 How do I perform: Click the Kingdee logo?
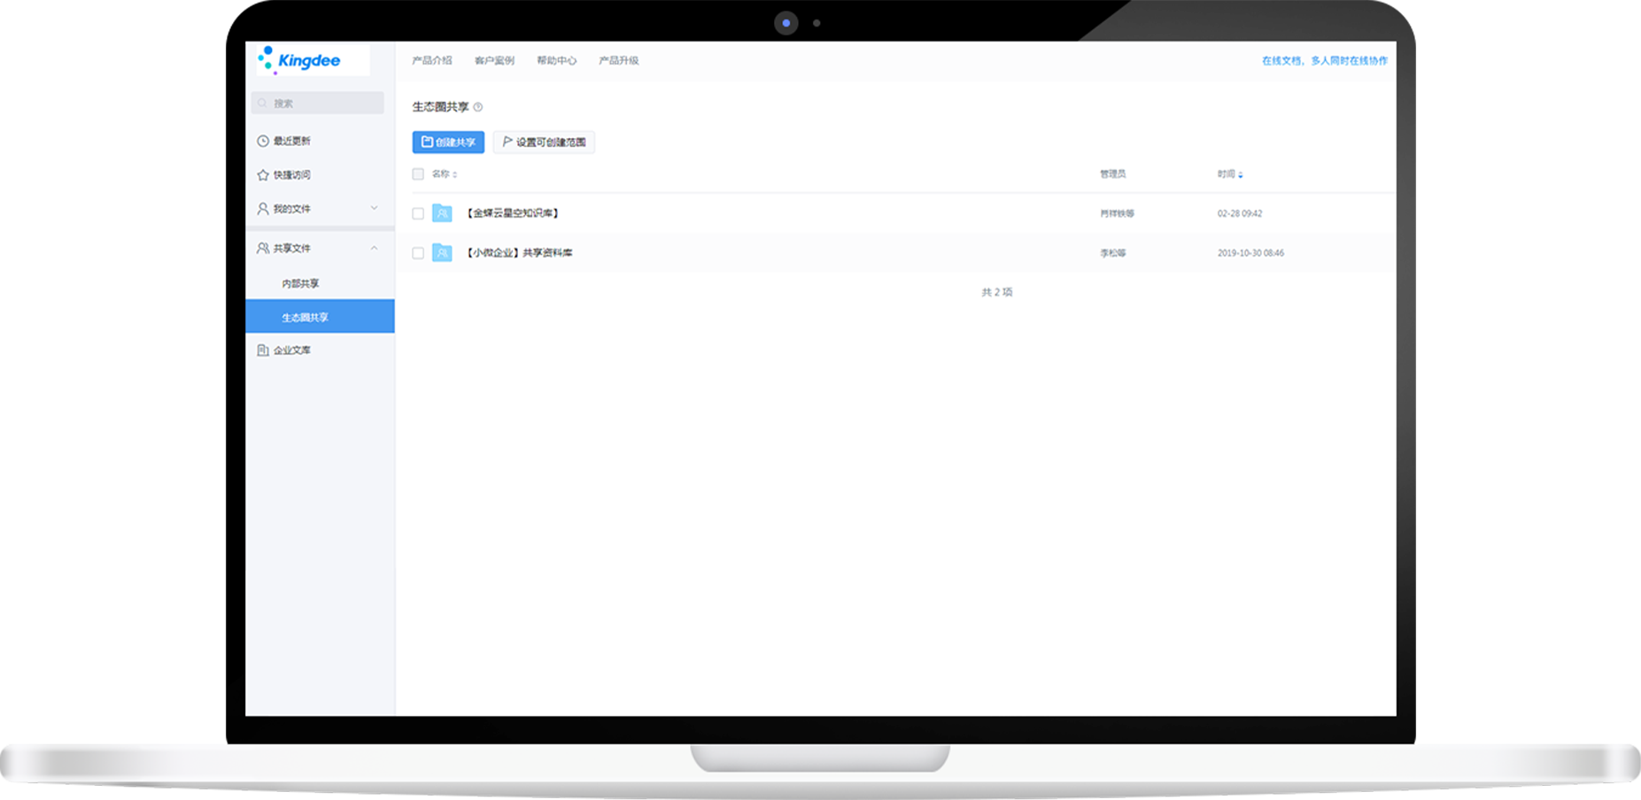pyautogui.click(x=299, y=60)
